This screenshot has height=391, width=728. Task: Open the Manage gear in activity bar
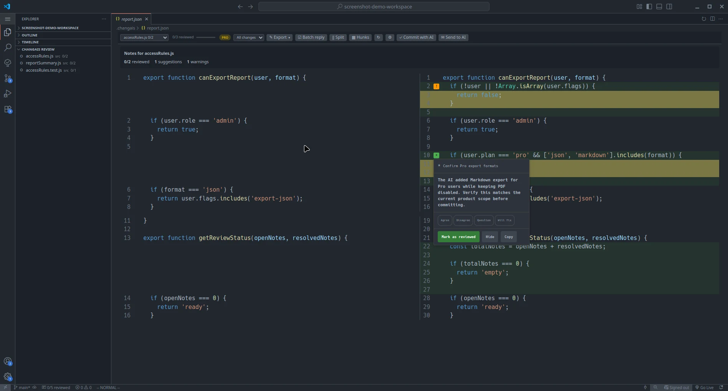pyautogui.click(x=8, y=376)
